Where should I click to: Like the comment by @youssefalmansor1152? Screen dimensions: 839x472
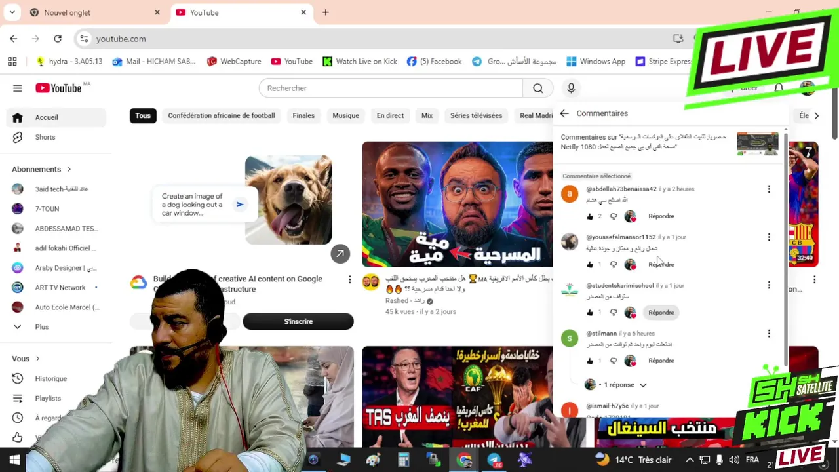point(590,265)
